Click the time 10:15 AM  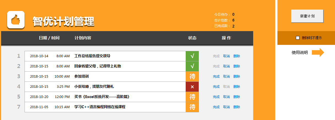62,107
